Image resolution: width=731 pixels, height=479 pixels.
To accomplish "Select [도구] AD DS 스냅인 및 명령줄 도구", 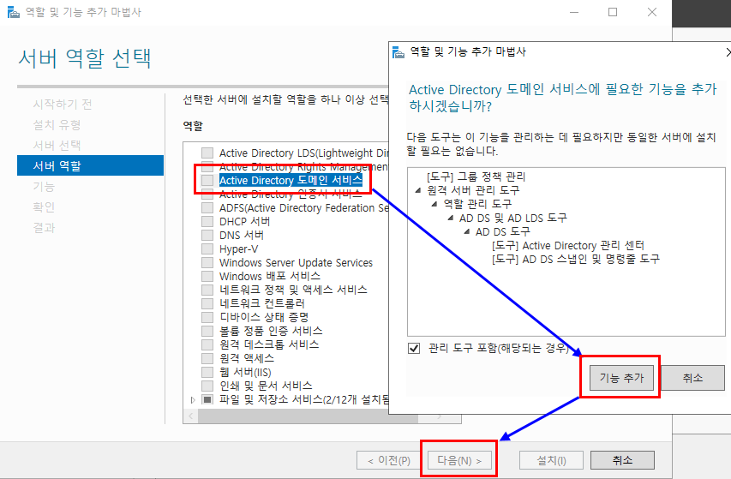I will 576,259.
